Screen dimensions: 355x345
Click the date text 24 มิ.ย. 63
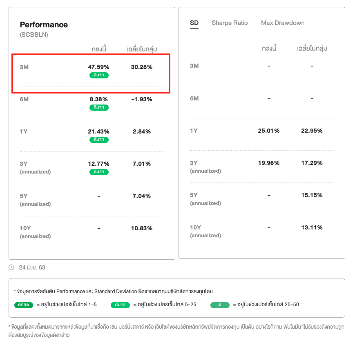[32, 267]
